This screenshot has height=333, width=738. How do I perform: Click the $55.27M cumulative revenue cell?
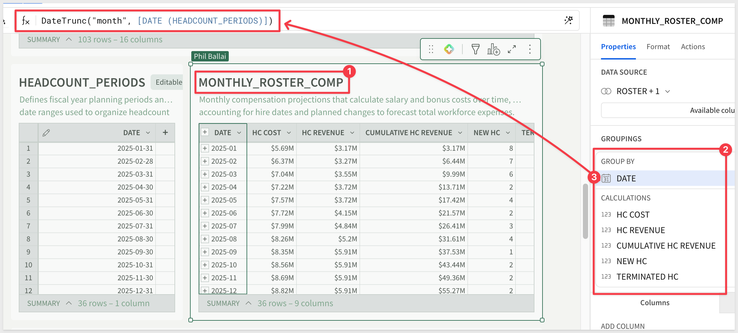(414, 290)
